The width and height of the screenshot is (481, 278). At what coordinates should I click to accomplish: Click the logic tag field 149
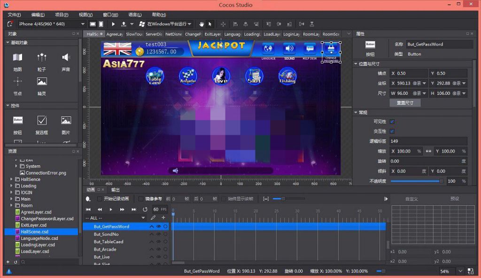coord(428,141)
